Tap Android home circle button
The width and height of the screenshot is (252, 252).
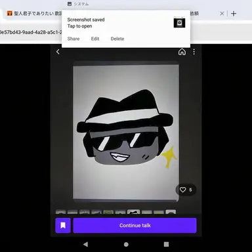pos(126,244)
